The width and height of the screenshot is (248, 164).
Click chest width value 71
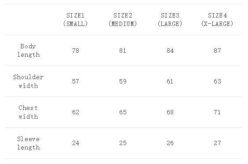217,112
